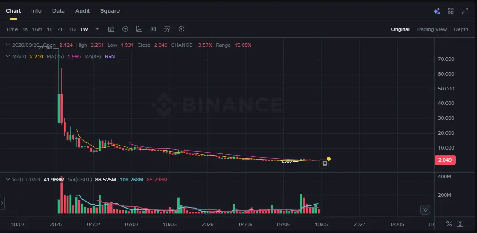477x233 pixels.
Task: Collapse the Vol(TRUMP) indicator legend
Action: pos(8,180)
